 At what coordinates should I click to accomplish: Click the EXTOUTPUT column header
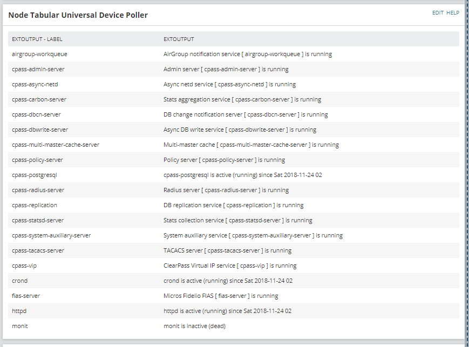(179, 39)
